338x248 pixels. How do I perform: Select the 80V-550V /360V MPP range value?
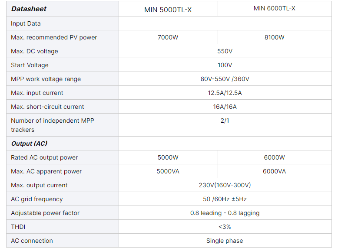click(x=225, y=79)
